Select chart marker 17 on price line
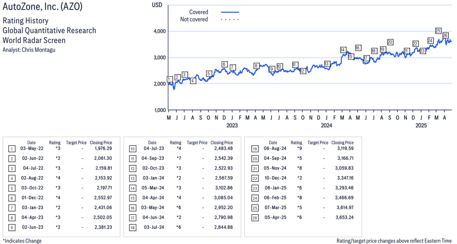Image resolution: width=457 pixels, height=244 pixels. [x=366, y=58]
